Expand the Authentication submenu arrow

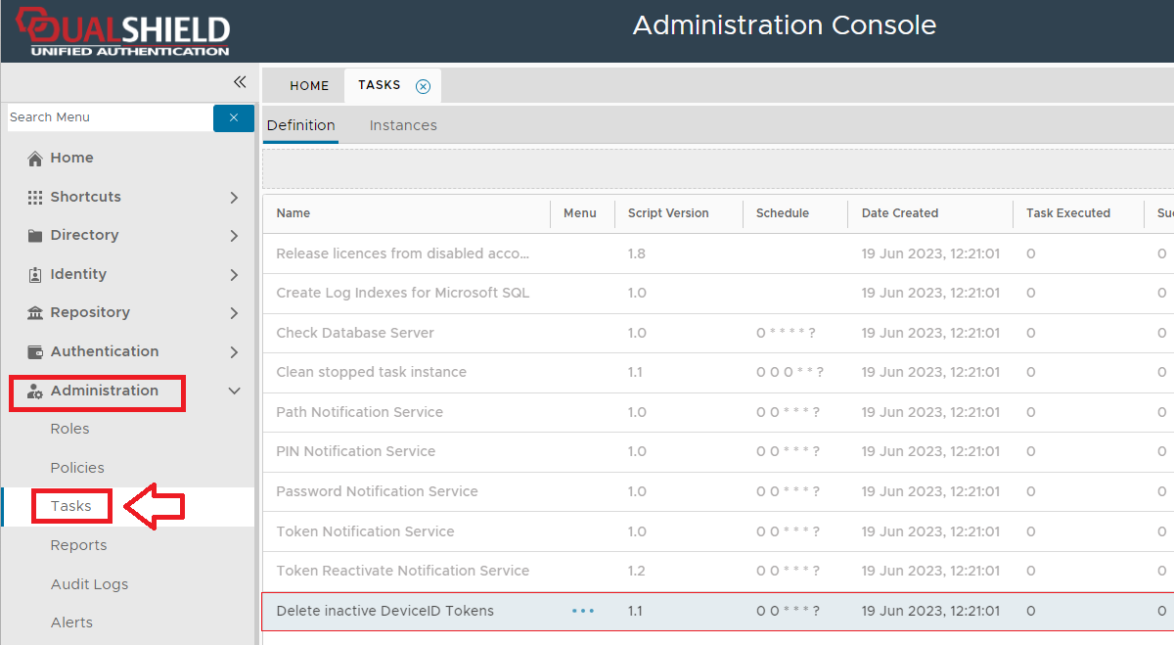coord(234,352)
